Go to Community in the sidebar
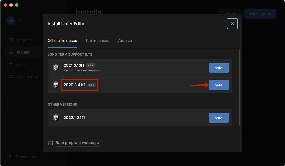Viewport: 285px width, 166px height. (x=28, y=77)
